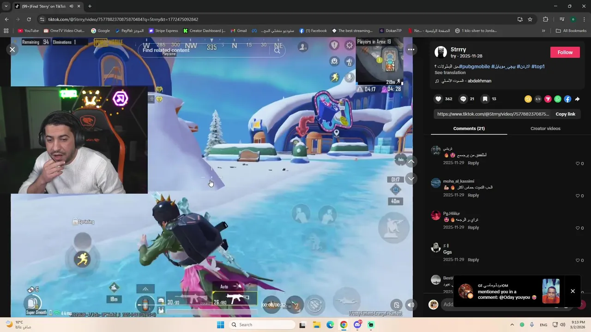Switch to the Creator videos tab
Screen dimensions: 591x332
pyautogui.click(x=545, y=128)
